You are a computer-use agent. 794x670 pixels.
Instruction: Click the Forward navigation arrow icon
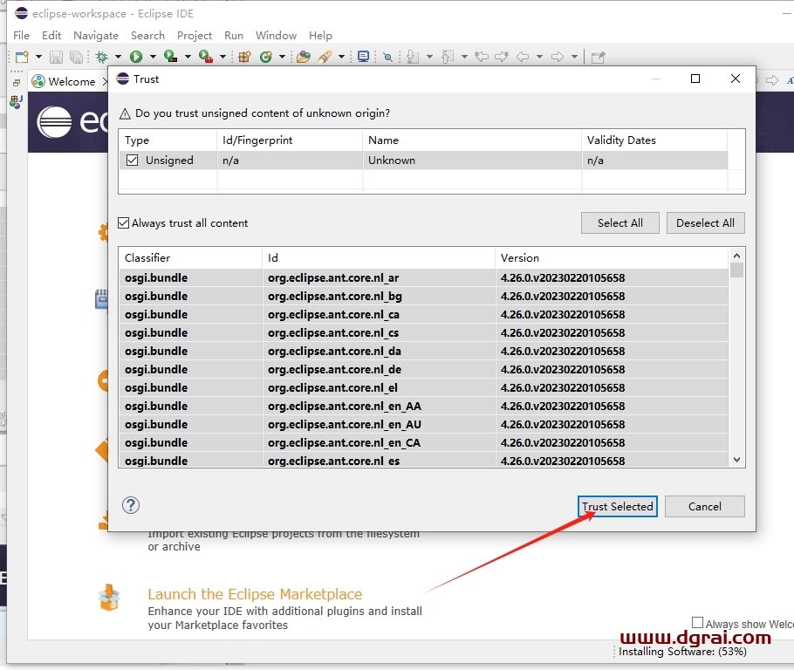coord(557,57)
